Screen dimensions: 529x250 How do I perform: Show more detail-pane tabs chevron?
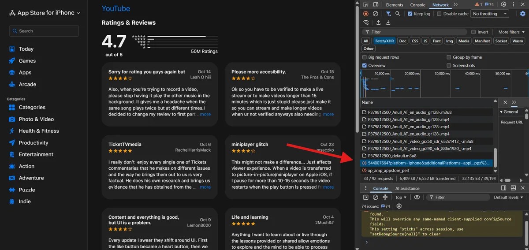point(514,102)
